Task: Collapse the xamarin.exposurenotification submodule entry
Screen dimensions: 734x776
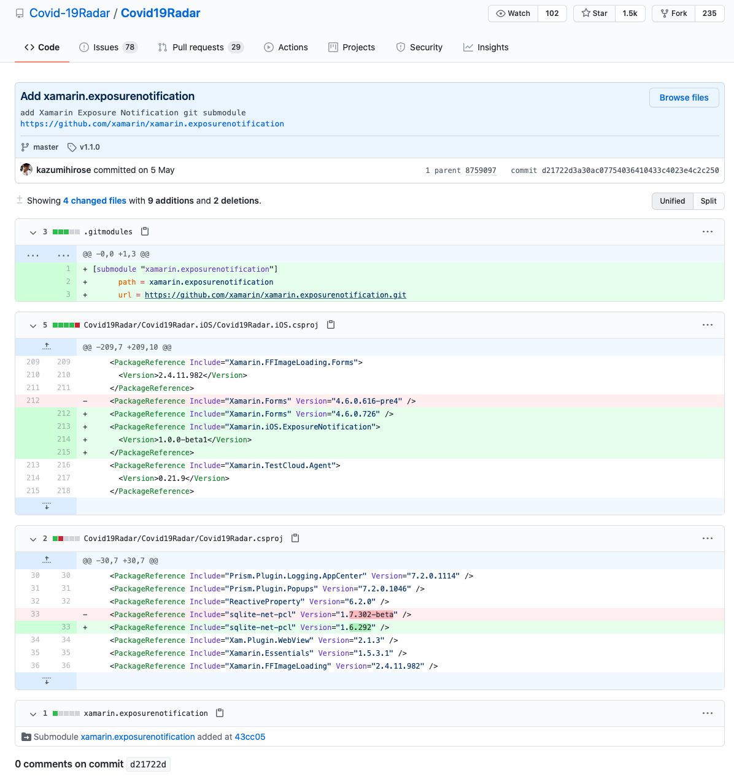Action: 33,714
